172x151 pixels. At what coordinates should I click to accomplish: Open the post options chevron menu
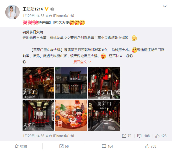pyautogui.click(x=165, y=7)
